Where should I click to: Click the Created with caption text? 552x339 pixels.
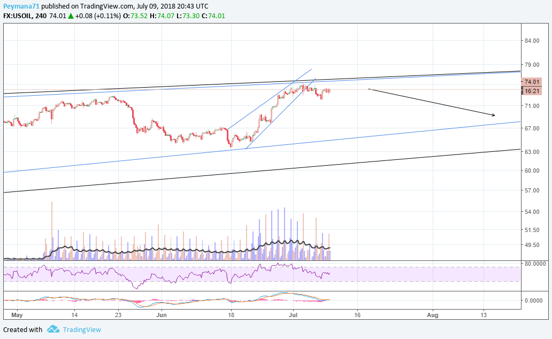click(22, 330)
